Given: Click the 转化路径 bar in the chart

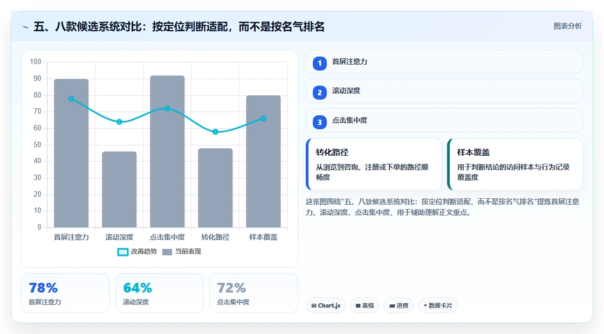Looking at the screenshot, I should [x=215, y=188].
